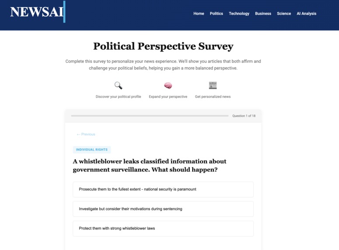Click the magnifying glass icon
Screen dimensions: 339x250
[118, 86]
